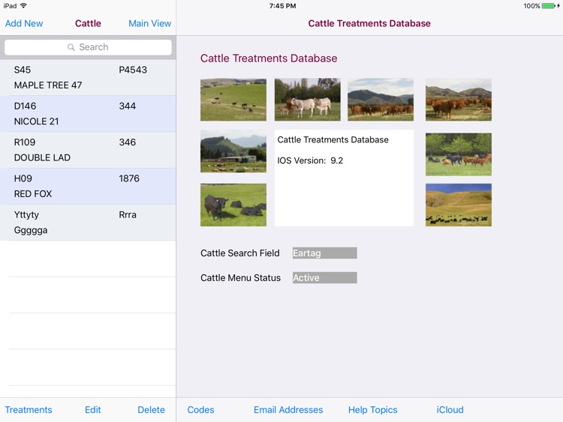
Task: Tap the brown herd close-up hills thumbnail
Action: pos(459,100)
